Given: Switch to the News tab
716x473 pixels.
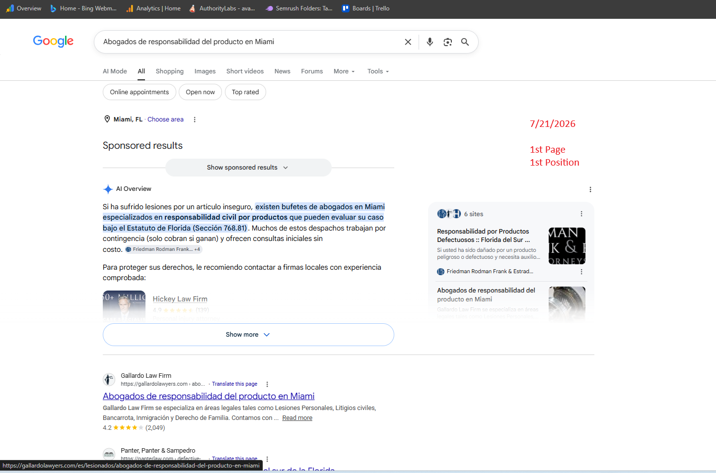Looking at the screenshot, I should (283, 71).
